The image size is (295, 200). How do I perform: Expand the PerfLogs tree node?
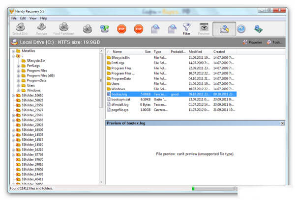19,66
